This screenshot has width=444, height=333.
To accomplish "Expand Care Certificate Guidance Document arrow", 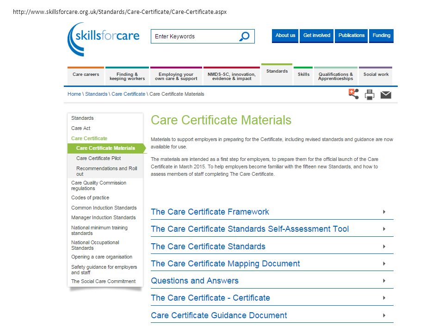I will 384,315.
